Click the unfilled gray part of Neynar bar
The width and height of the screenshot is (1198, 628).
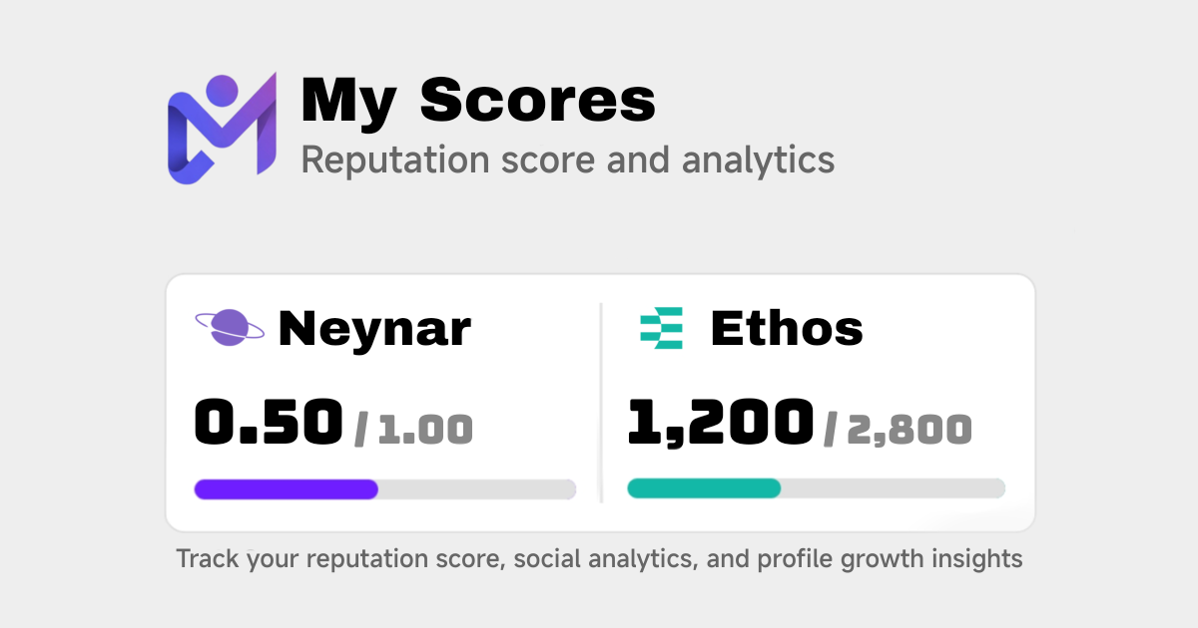476,489
